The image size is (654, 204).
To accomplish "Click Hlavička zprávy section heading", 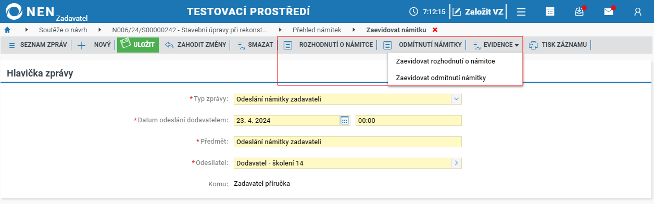I will coord(40,73).
